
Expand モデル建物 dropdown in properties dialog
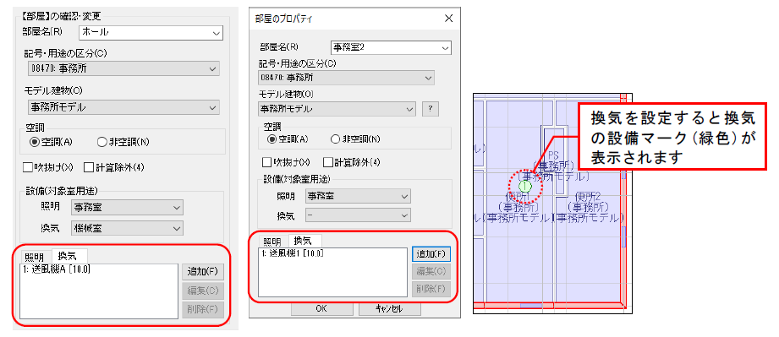point(337,109)
